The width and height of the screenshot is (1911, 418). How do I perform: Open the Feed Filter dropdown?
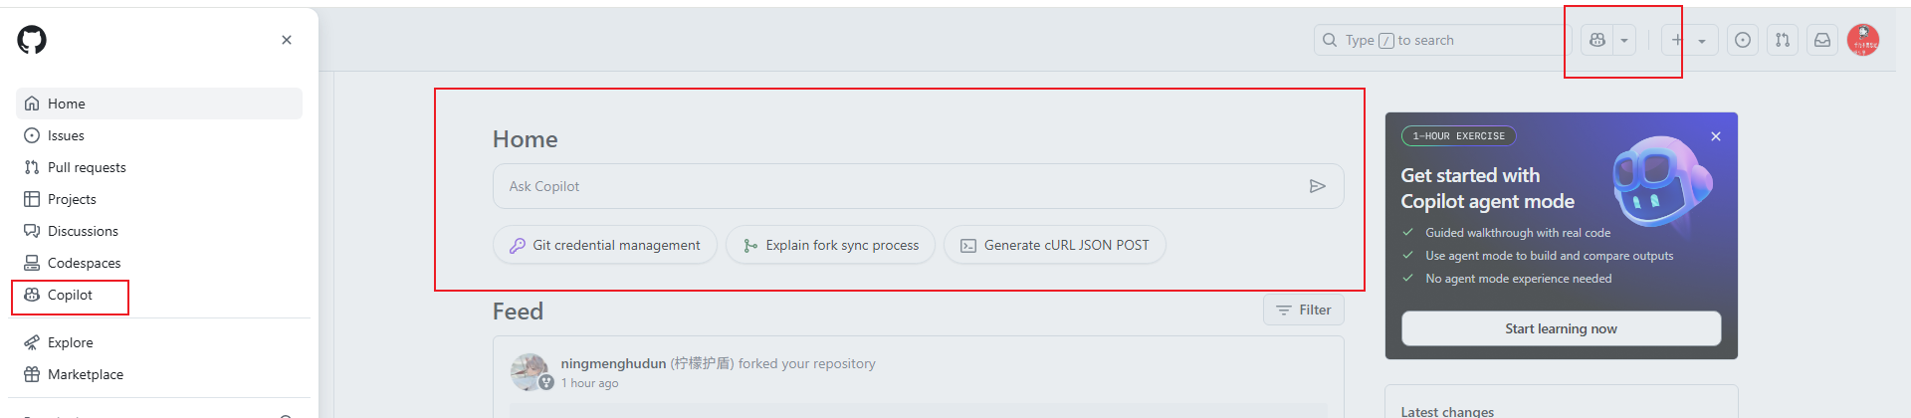pyautogui.click(x=1304, y=310)
